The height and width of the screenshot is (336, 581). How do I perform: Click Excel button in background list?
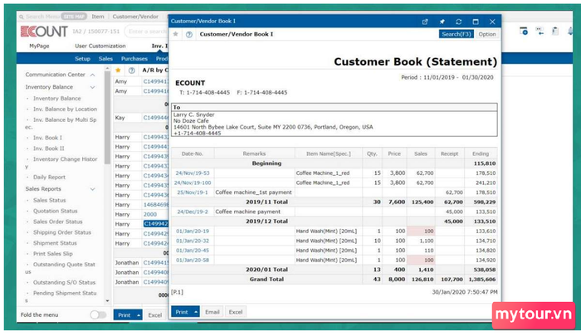[155, 315]
